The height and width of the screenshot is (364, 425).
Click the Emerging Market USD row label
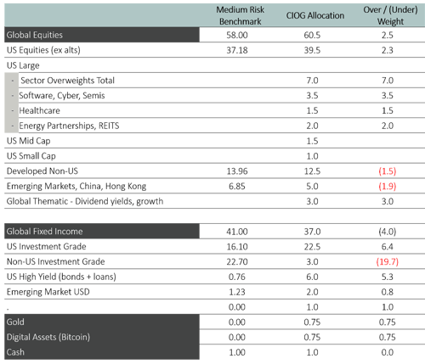point(48,292)
